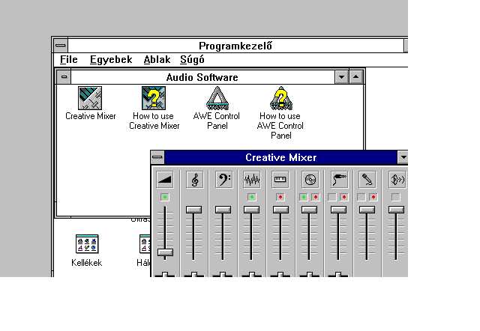The image size is (480, 331).
Task: Toggle the green checkbox under the wave icon
Action: click(x=252, y=197)
